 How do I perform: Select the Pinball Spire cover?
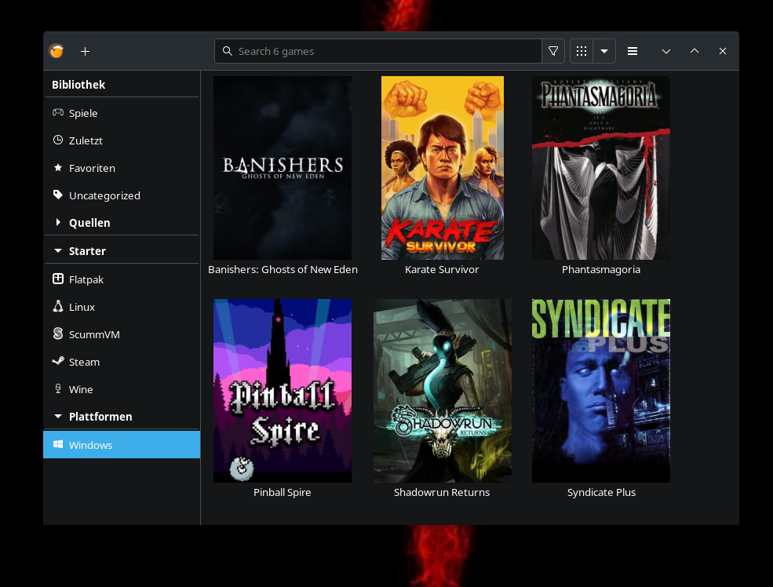click(283, 390)
